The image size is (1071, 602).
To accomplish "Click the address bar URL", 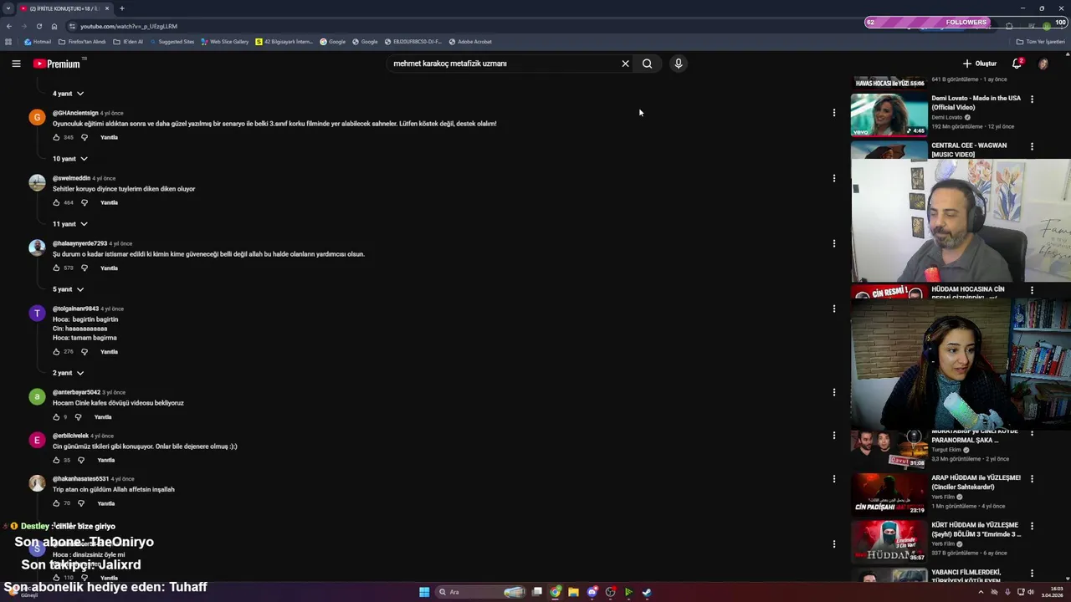I will (129, 26).
